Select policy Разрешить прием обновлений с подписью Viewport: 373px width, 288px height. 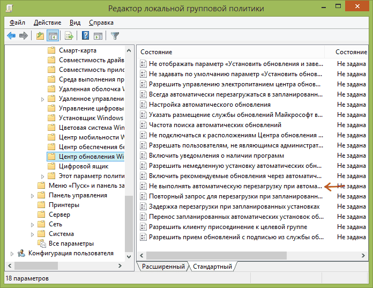(x=236, y=237)
